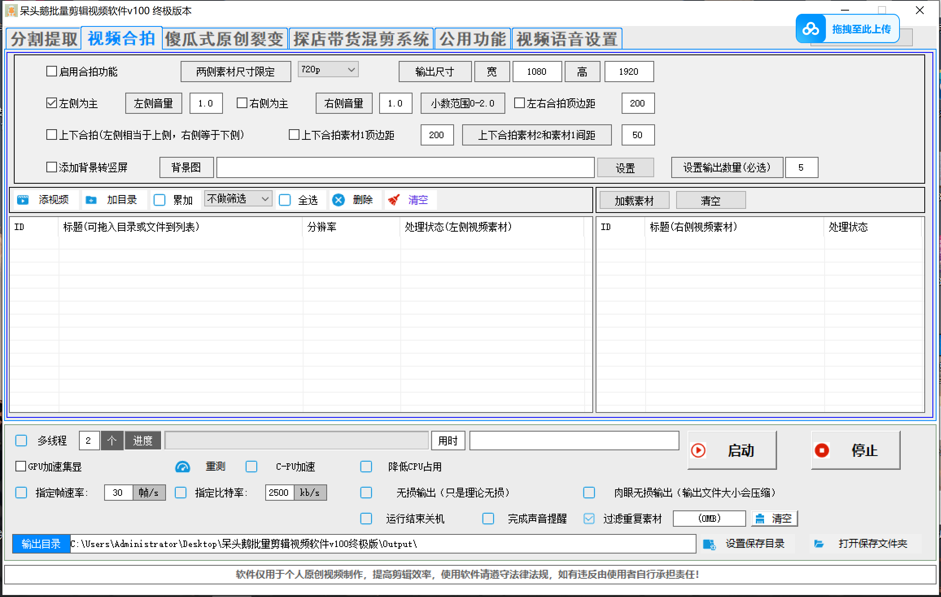This screenshot has height=597, width=941.
Task: Click the 加载素材 button
Action: point(634,200)
